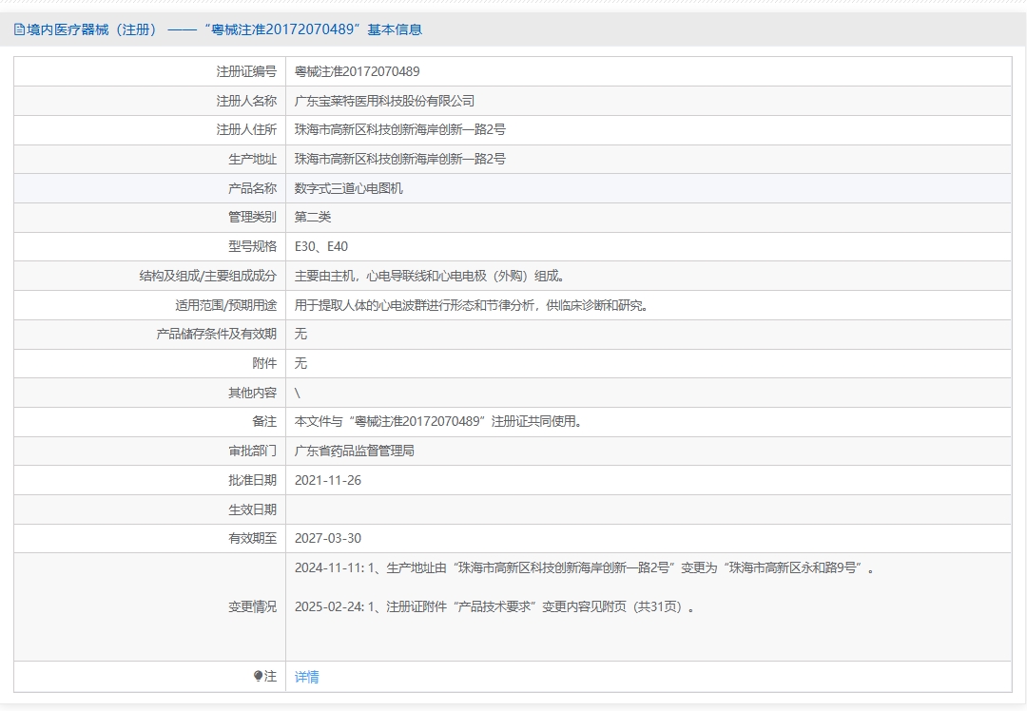The height and width of the screenshot is (711, 1027).
Task: Click expiry date 2027-03-30
Action: 327,538
